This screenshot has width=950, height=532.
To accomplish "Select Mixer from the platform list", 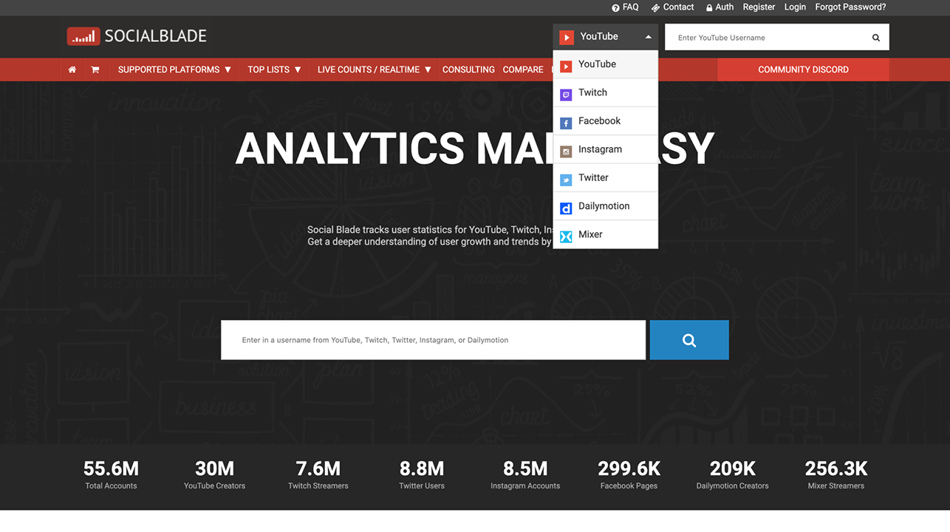I will (605, 234).
